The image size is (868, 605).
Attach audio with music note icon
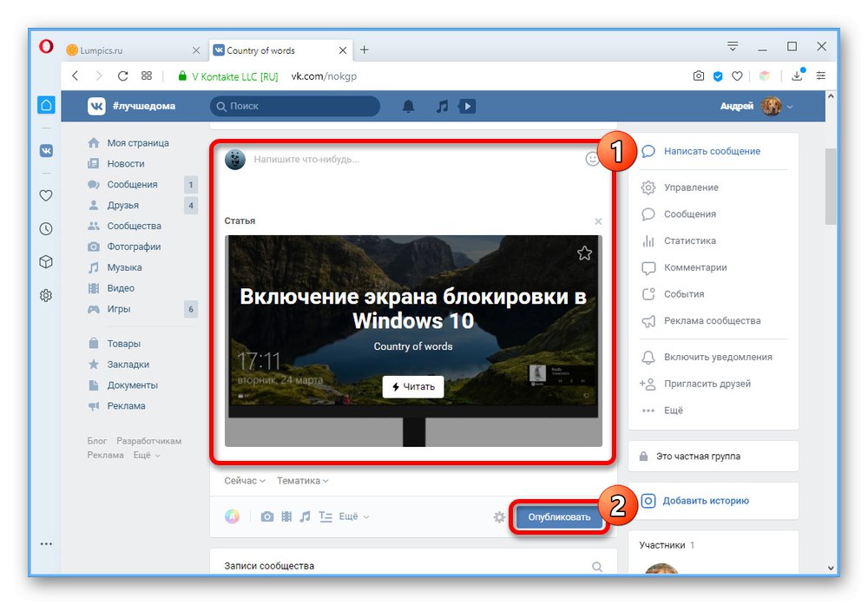305,516
